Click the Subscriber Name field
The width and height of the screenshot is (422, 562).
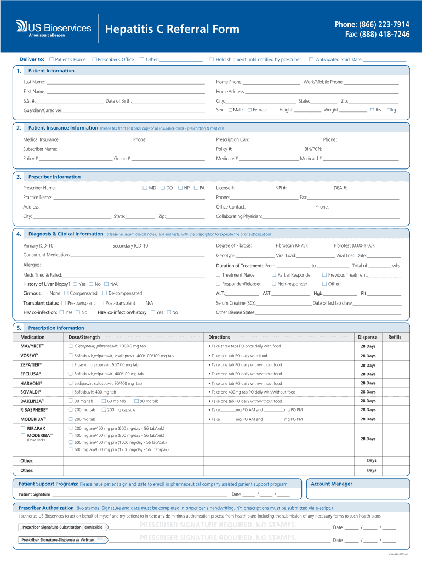tap(131, 149)
